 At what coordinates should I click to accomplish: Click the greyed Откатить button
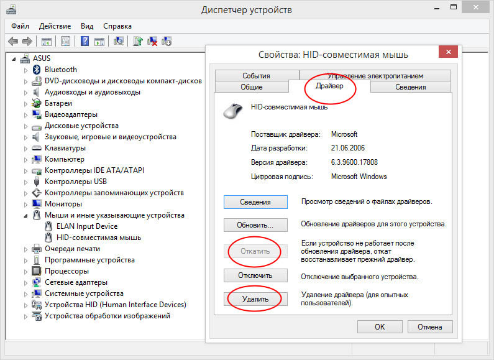coord(255,251)
